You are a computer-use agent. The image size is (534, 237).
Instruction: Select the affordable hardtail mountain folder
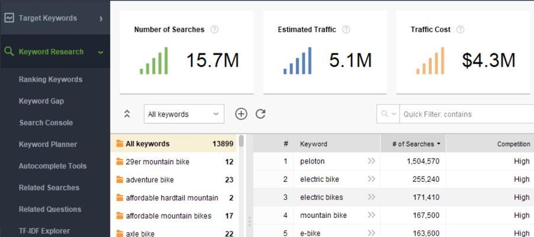coord(173,198)
